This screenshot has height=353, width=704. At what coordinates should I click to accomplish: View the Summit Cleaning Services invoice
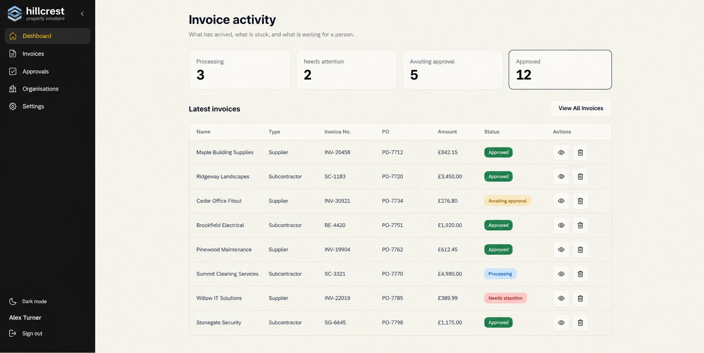click(561, 274)
